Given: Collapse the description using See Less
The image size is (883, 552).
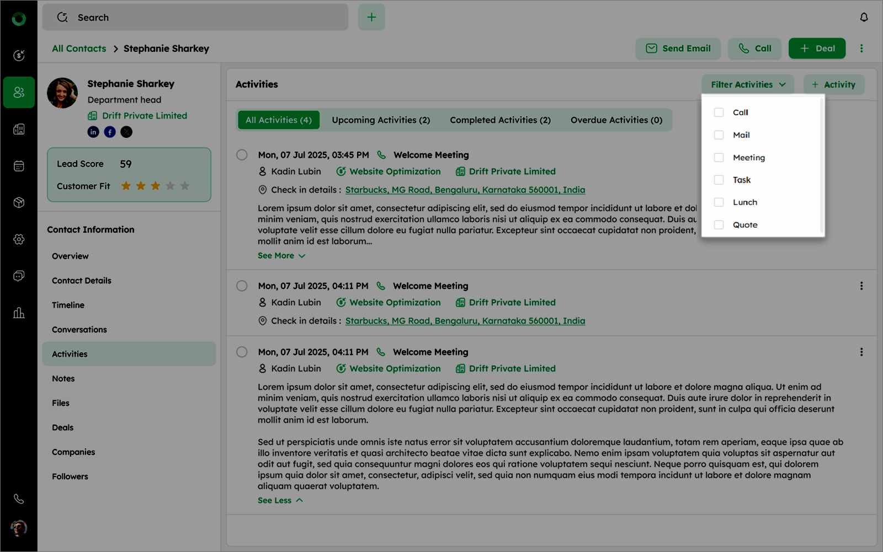Looking at the screenshot, I should click(280, 501).
